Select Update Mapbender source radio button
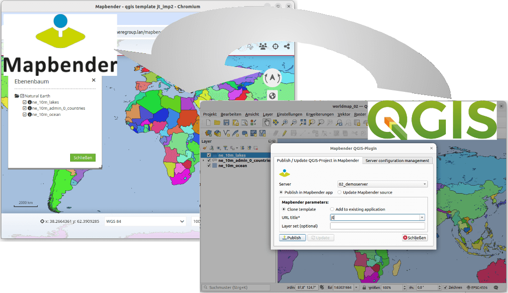Image resolution: width=508 pixels, height=293 pixels. (x=339, y=192)
